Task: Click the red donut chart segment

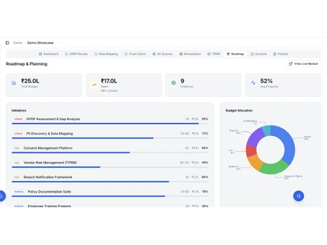Action: point(251,151)
